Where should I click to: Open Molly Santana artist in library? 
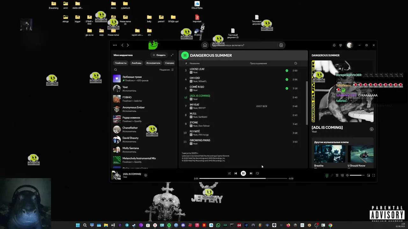[144, 150]
